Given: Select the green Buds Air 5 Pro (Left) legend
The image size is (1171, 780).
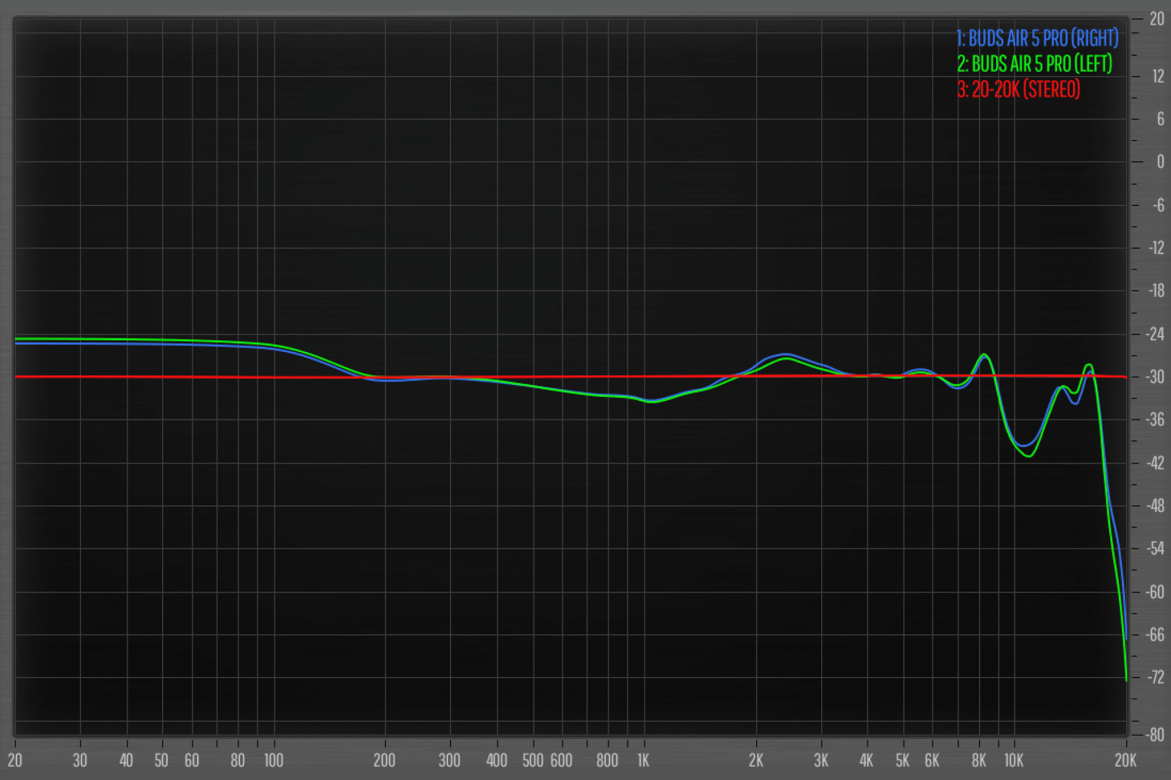Looking at the screenshot, I should coord(1035,64).
